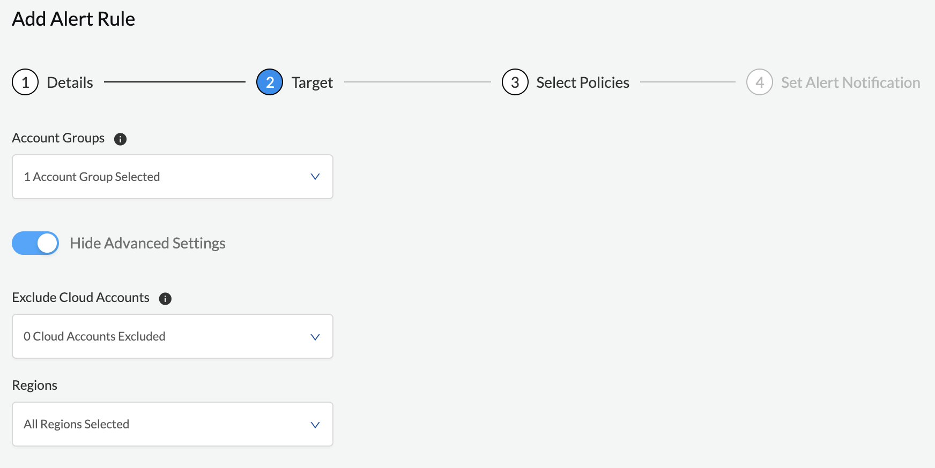This screenshot has width=935, height=468.
Task: Click the step 1 circle for Details
Action: click(25, 82)
